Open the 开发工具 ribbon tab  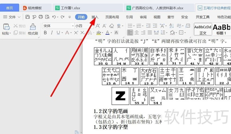[203, 17]
